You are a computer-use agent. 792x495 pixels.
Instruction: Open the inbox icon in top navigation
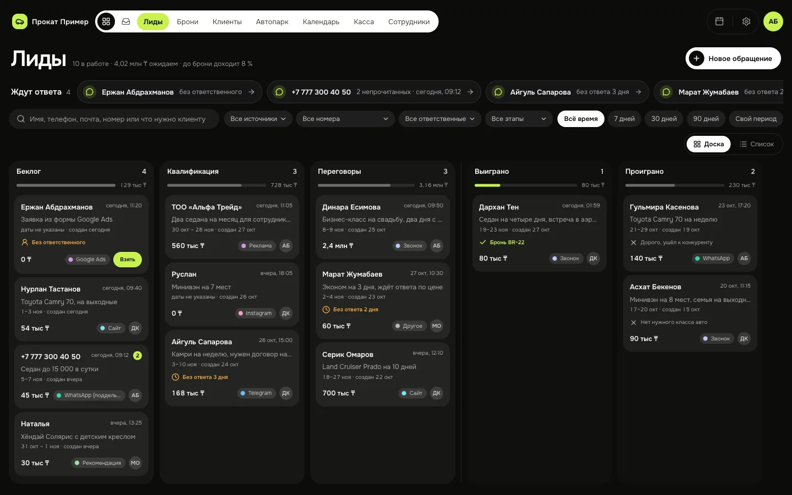point(126,21)
